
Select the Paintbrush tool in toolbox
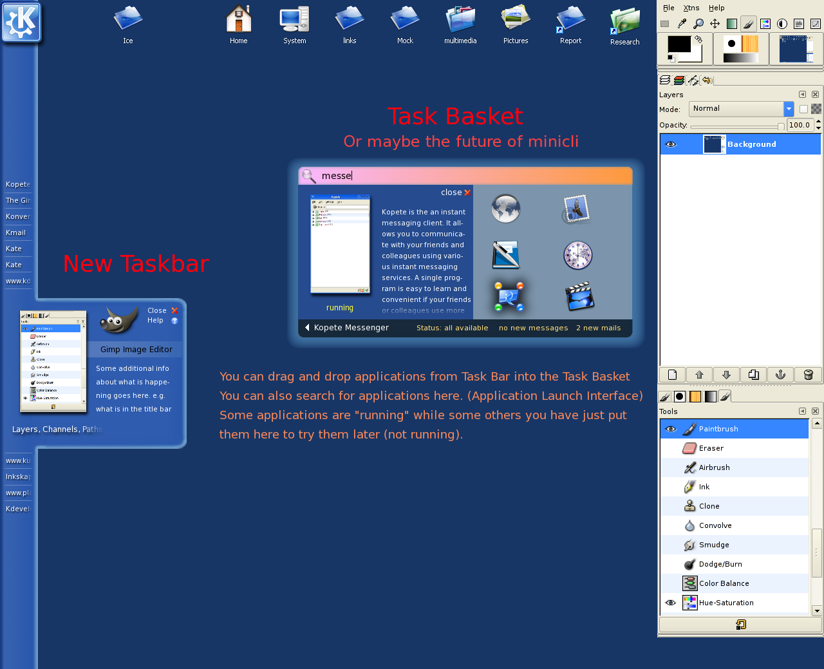coord(749,24)
